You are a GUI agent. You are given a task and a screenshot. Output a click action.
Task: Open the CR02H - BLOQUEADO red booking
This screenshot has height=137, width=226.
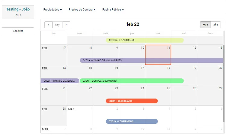tap(132, 101)
